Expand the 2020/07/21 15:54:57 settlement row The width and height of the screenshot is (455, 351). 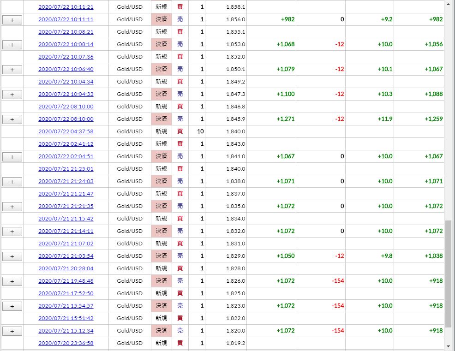[x=12, y=306]
